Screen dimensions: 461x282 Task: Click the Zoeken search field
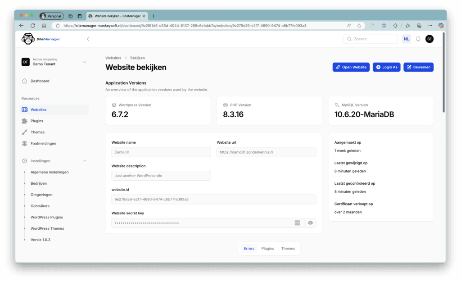click(x=371, y=39)
